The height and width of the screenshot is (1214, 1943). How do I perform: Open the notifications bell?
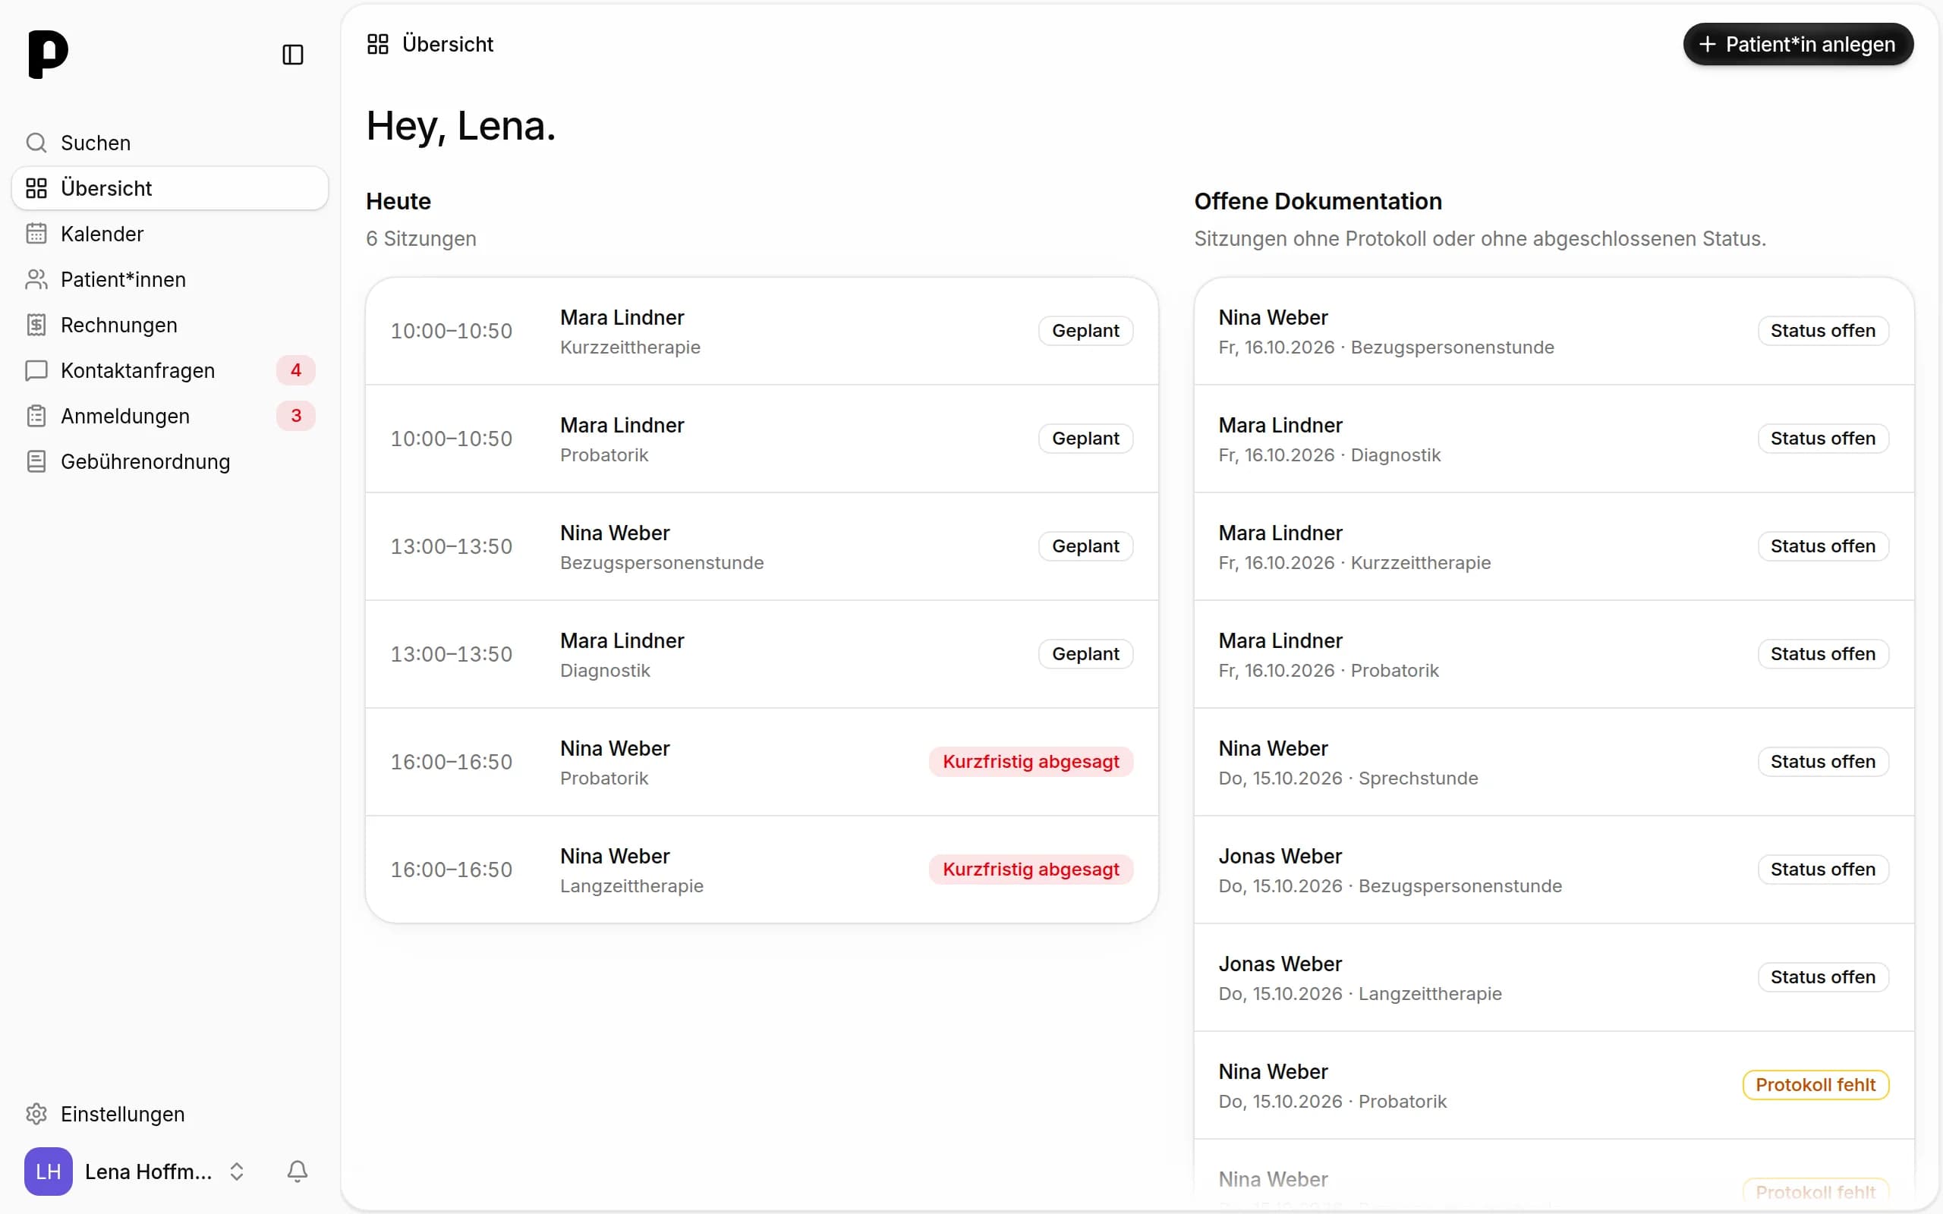(x=297, y=1172)
